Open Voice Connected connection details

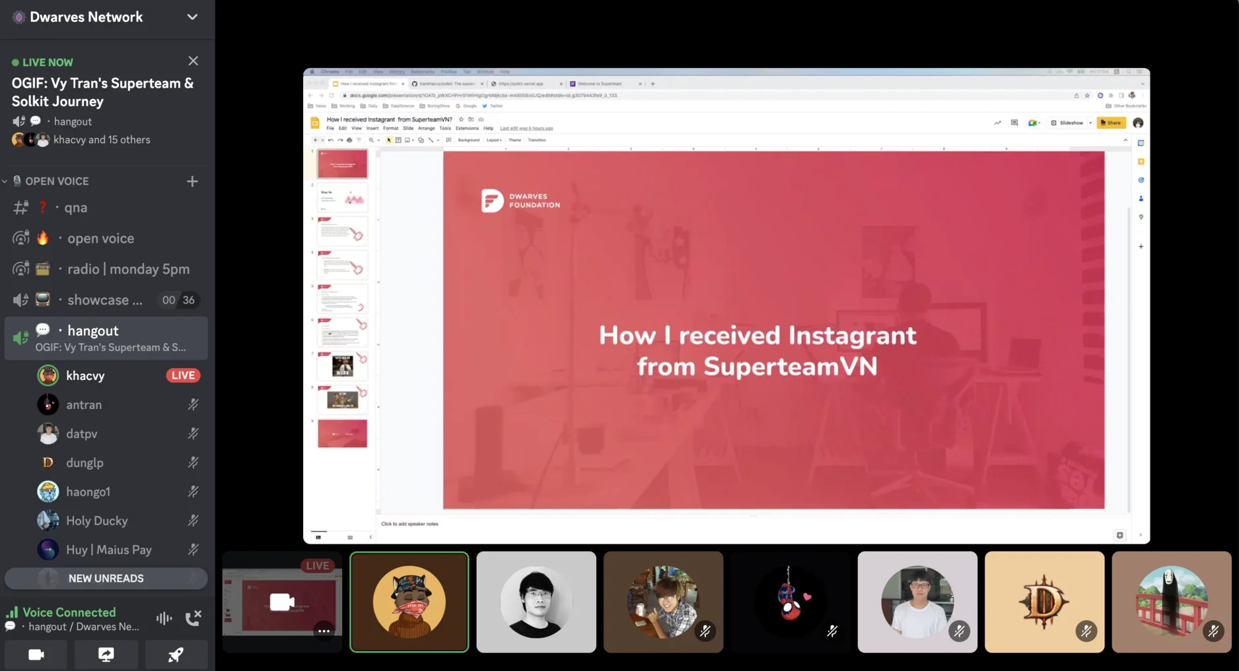pos(69,612)
